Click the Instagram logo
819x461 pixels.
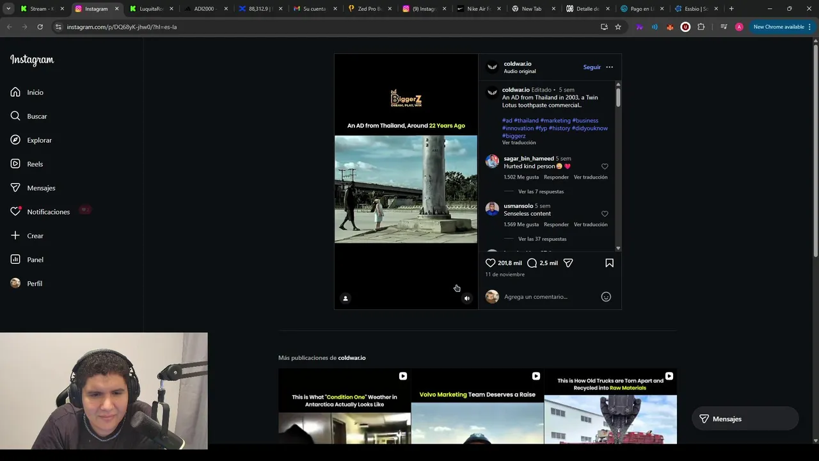pyautogui.click(x=32, y=60)
